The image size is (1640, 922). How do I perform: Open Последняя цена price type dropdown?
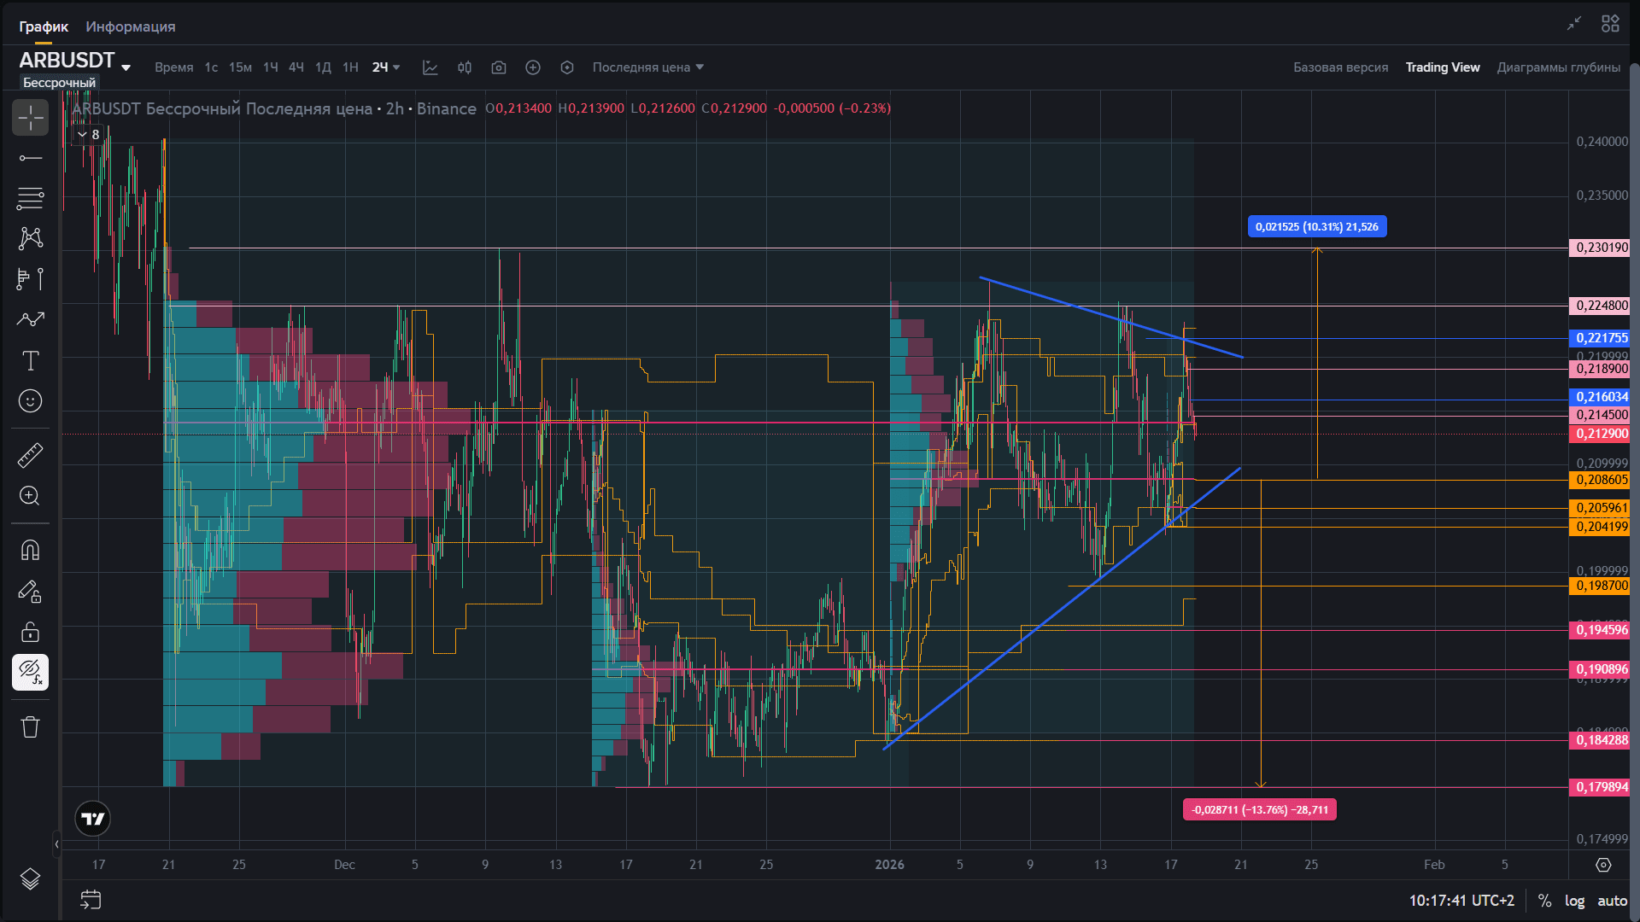click(648, 67)
